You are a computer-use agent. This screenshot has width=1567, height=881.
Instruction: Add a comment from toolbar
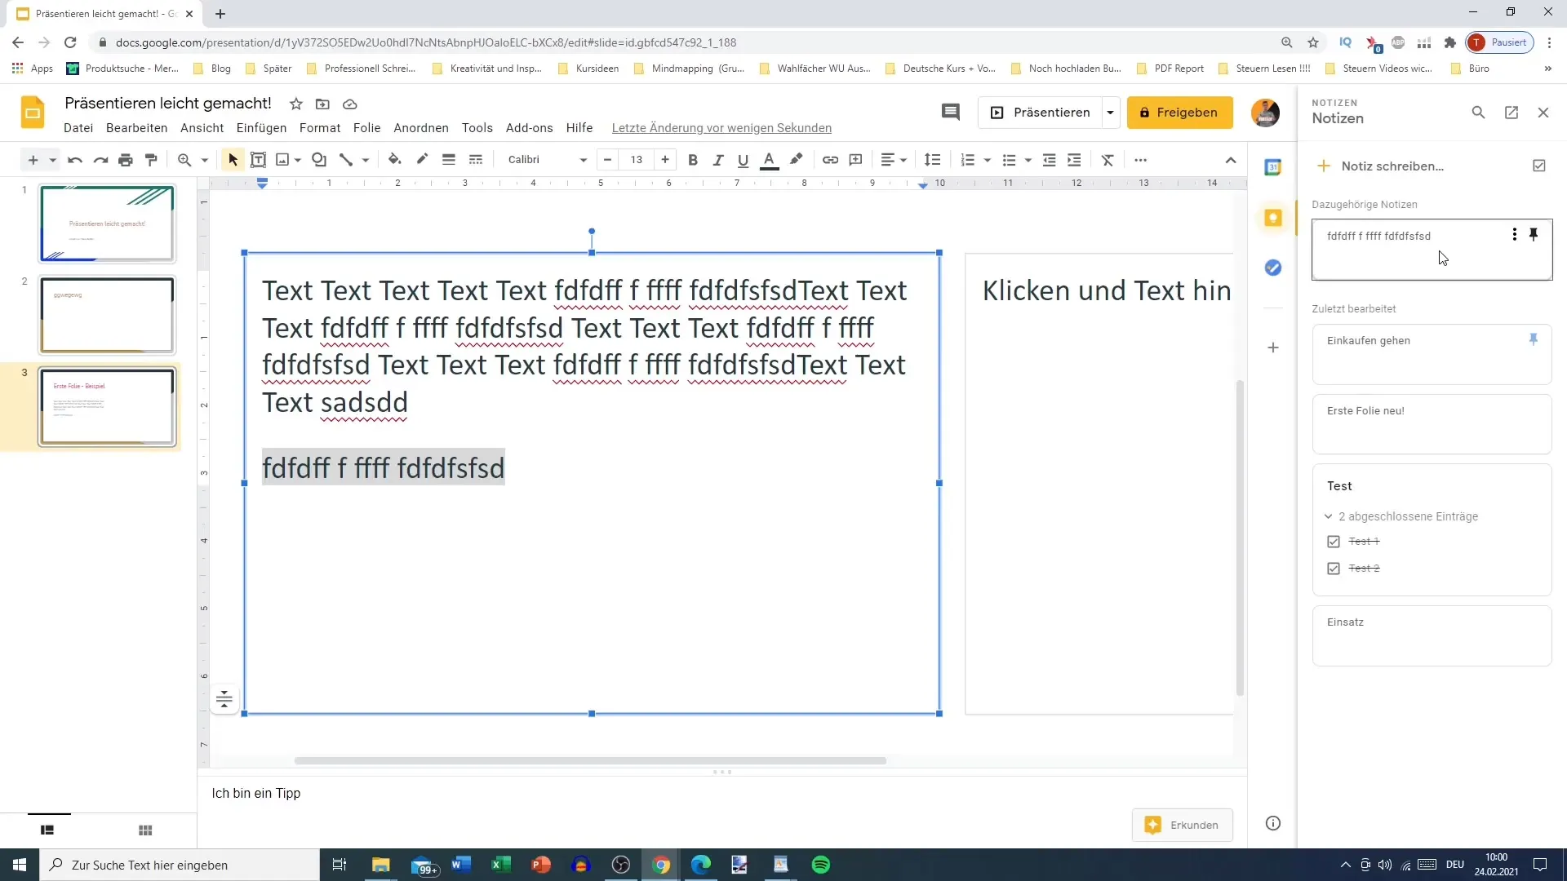pyautogui.click(x=855, y=160)
